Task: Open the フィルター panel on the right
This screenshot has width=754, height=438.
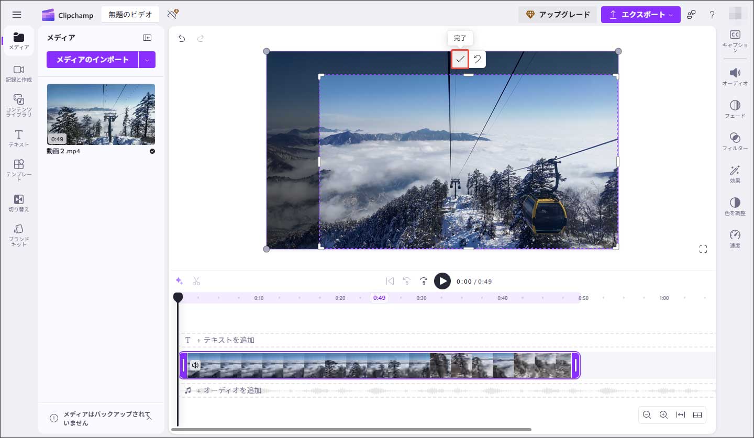Action: click(735, 141)
